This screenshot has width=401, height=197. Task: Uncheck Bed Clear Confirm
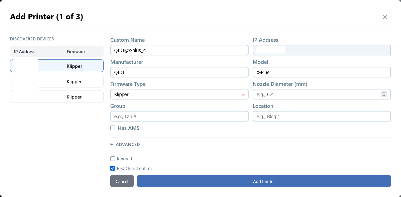(113, 168)
